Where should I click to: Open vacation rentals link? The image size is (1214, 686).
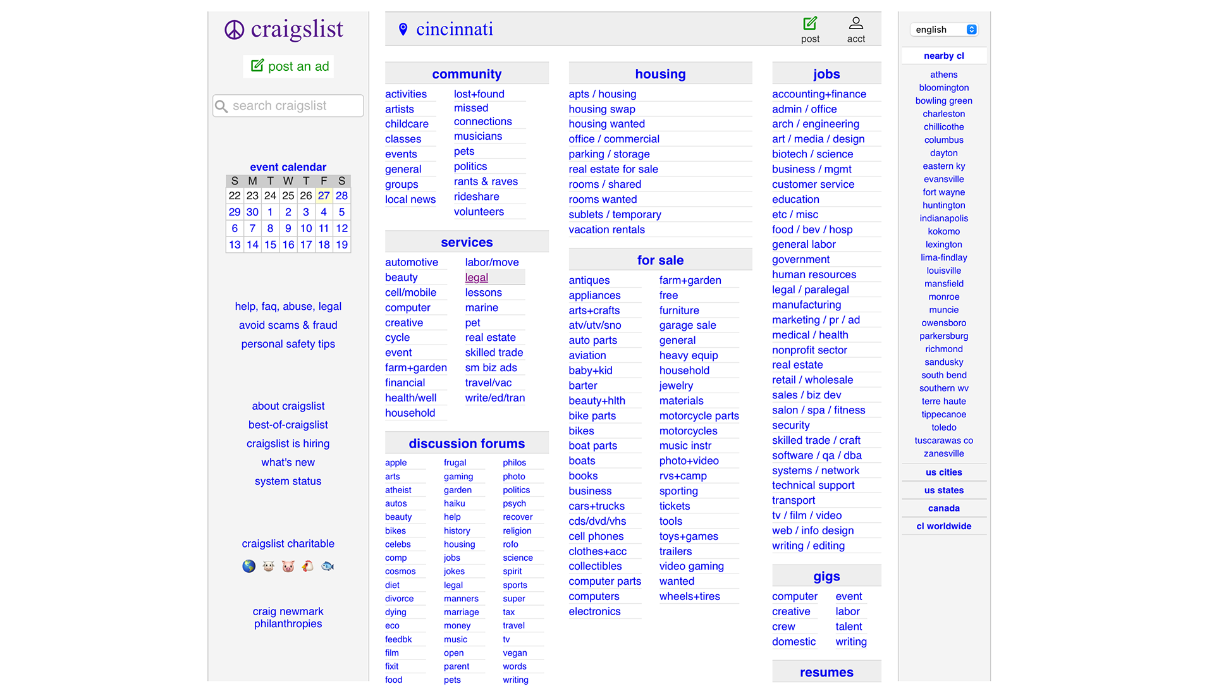(x=606, y=230)
